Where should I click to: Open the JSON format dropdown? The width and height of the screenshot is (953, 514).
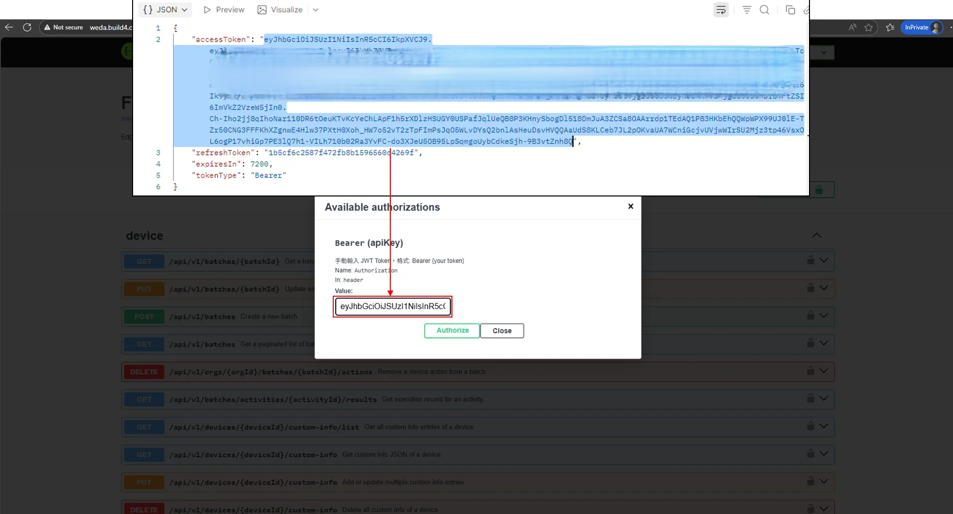(164, 9)
